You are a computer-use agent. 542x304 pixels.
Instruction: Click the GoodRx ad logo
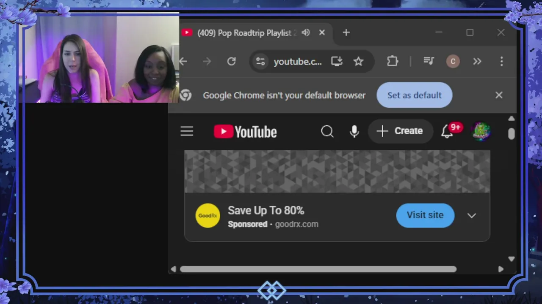tap(207, 215)
